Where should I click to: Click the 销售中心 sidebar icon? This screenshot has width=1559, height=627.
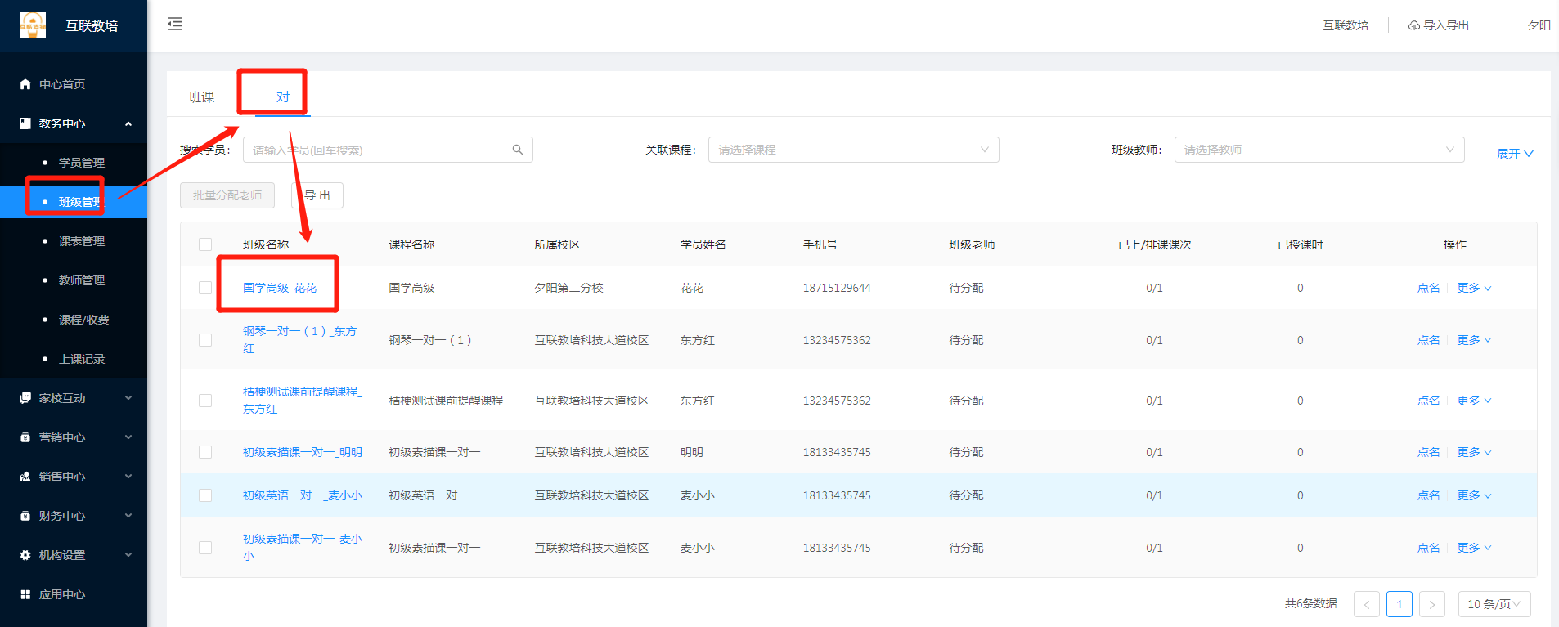(x=25, y=477)
